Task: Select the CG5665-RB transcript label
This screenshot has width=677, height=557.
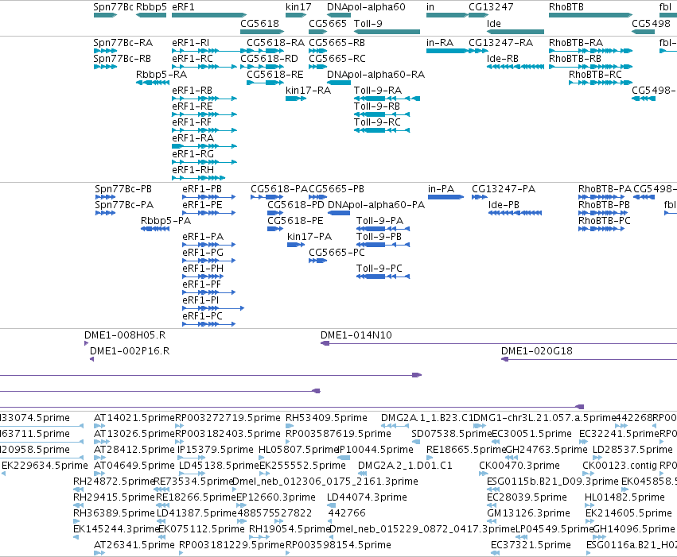Action: point(337,43)
